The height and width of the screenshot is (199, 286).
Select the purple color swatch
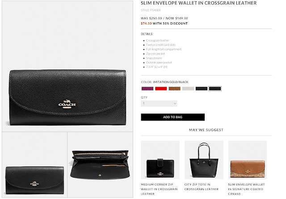pyautogui.click(x=147, y=89)
